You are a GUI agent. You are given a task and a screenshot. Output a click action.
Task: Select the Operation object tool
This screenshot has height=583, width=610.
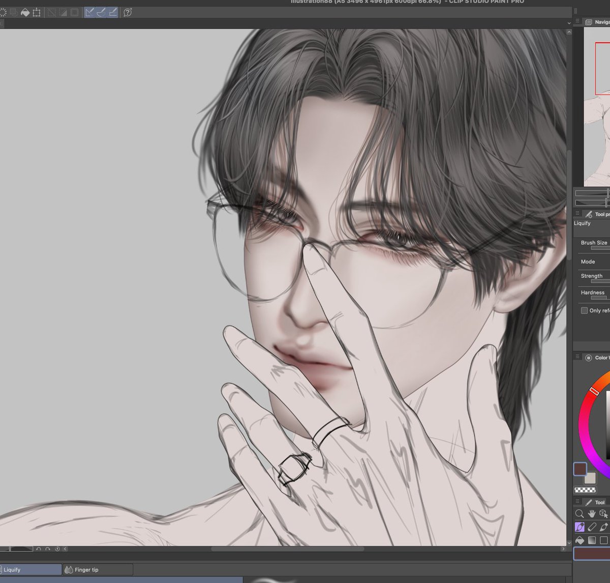604,514
